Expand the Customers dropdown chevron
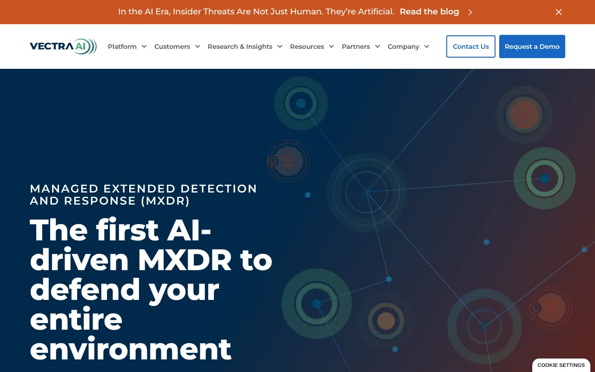Image resolution: width=595 pixels, height=372 pixels. [198, 46]
